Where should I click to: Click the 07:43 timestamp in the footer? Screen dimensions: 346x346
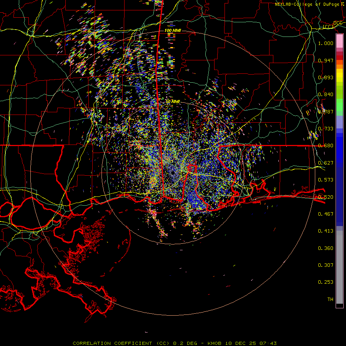[268, 343]
